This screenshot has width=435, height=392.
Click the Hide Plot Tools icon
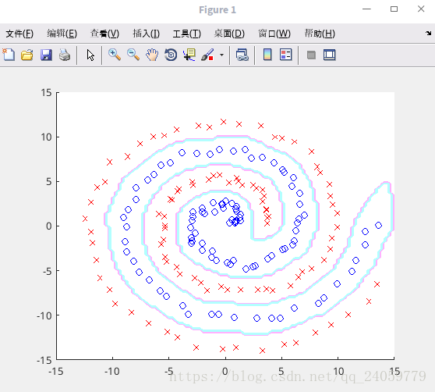tap(311, 55)
